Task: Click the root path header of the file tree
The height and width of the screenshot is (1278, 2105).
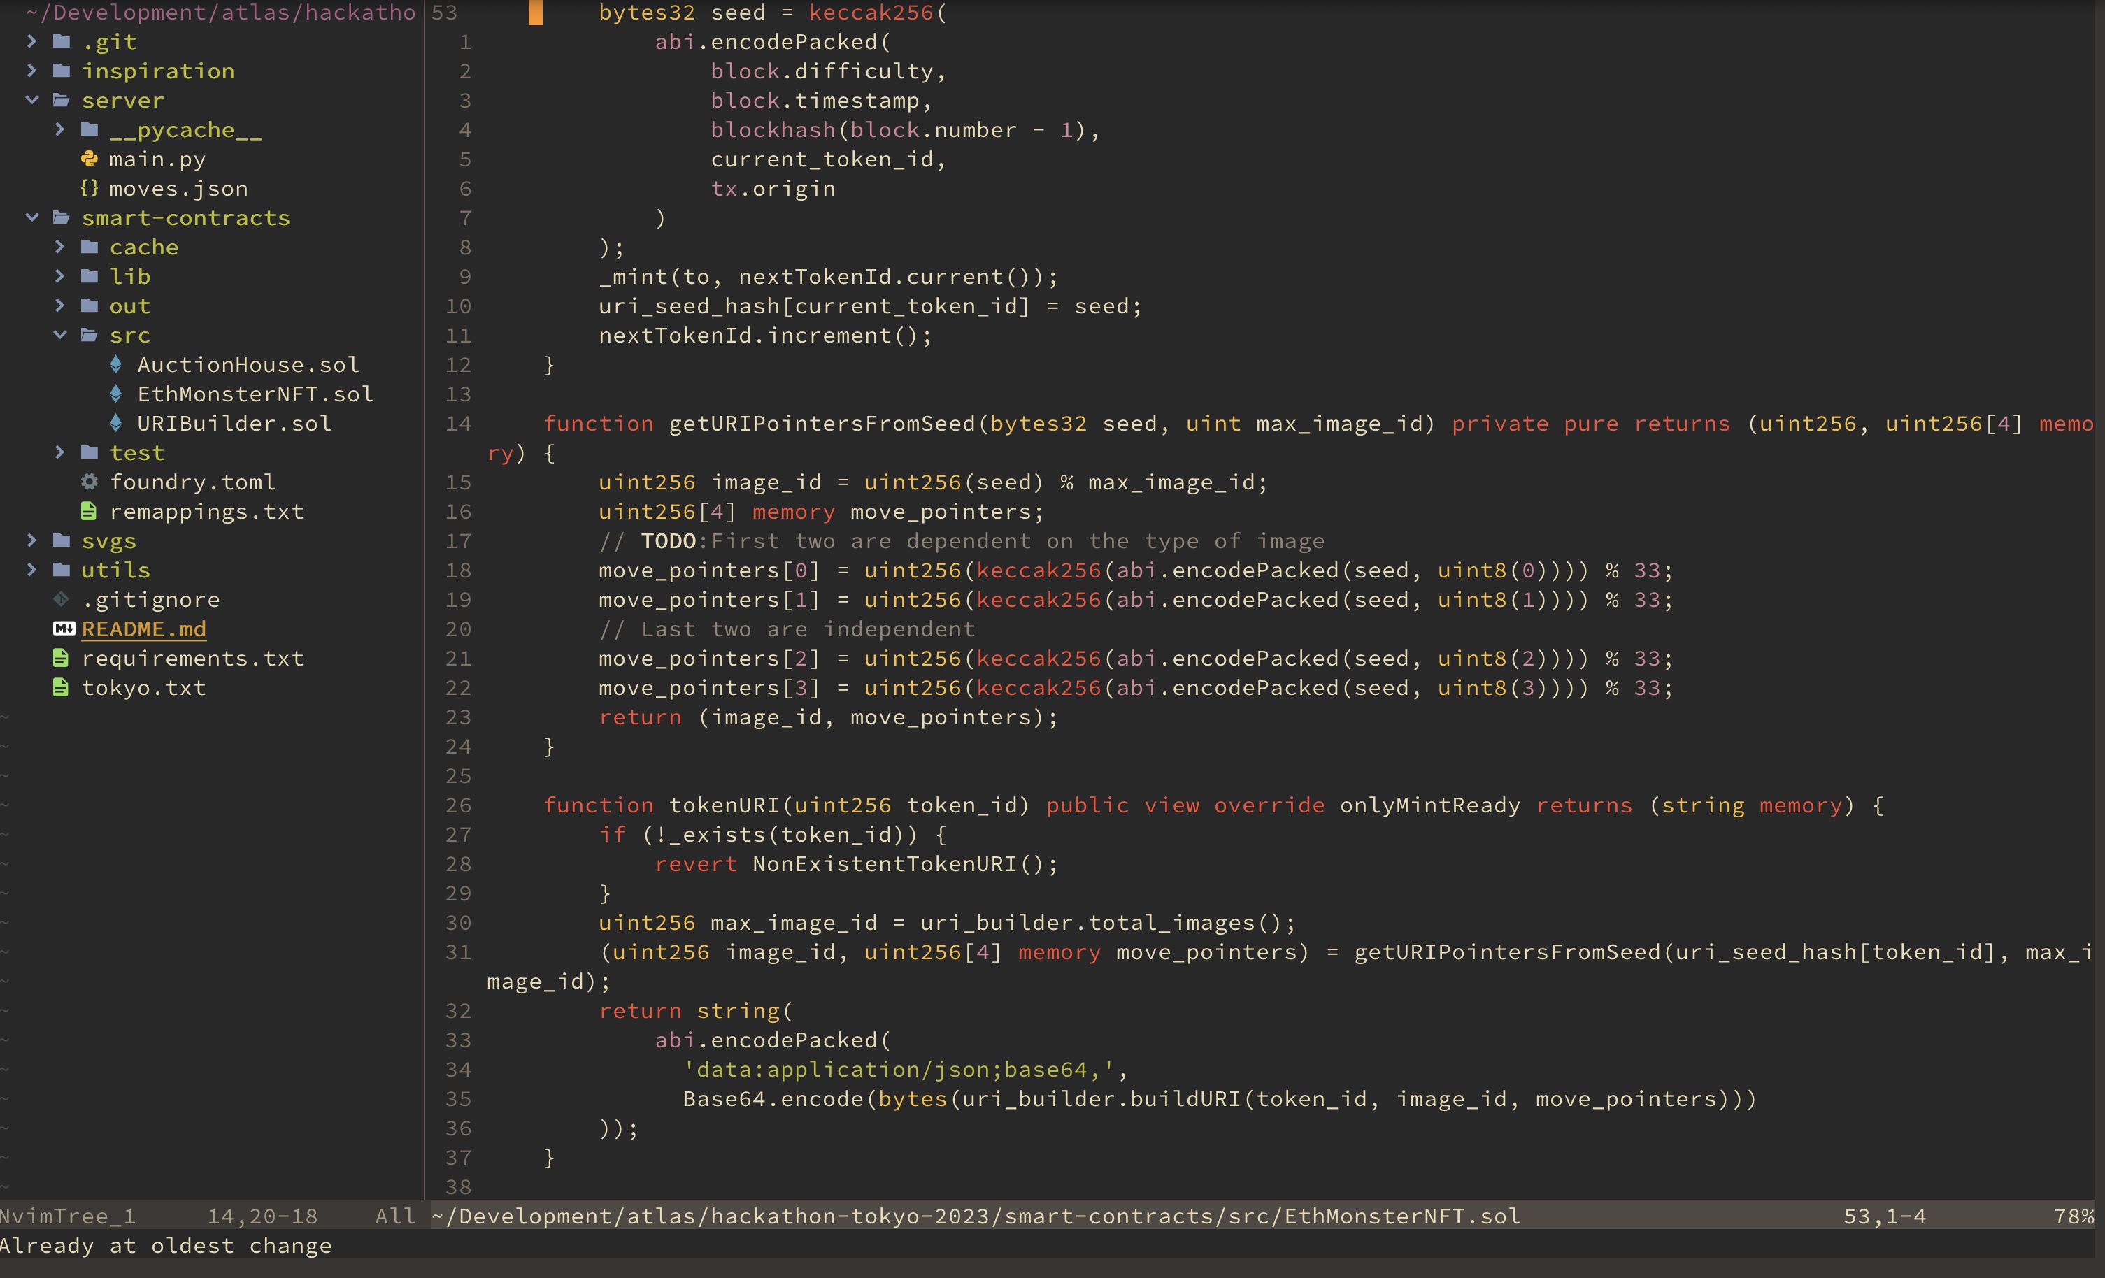Action: coord(220,12)
